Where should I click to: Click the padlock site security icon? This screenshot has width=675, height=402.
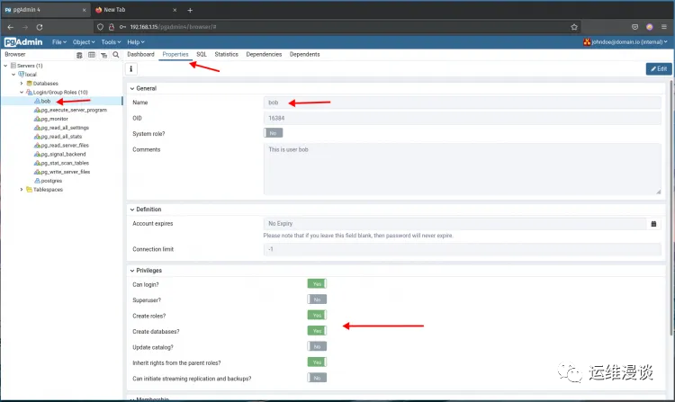[x=112, y=27]
